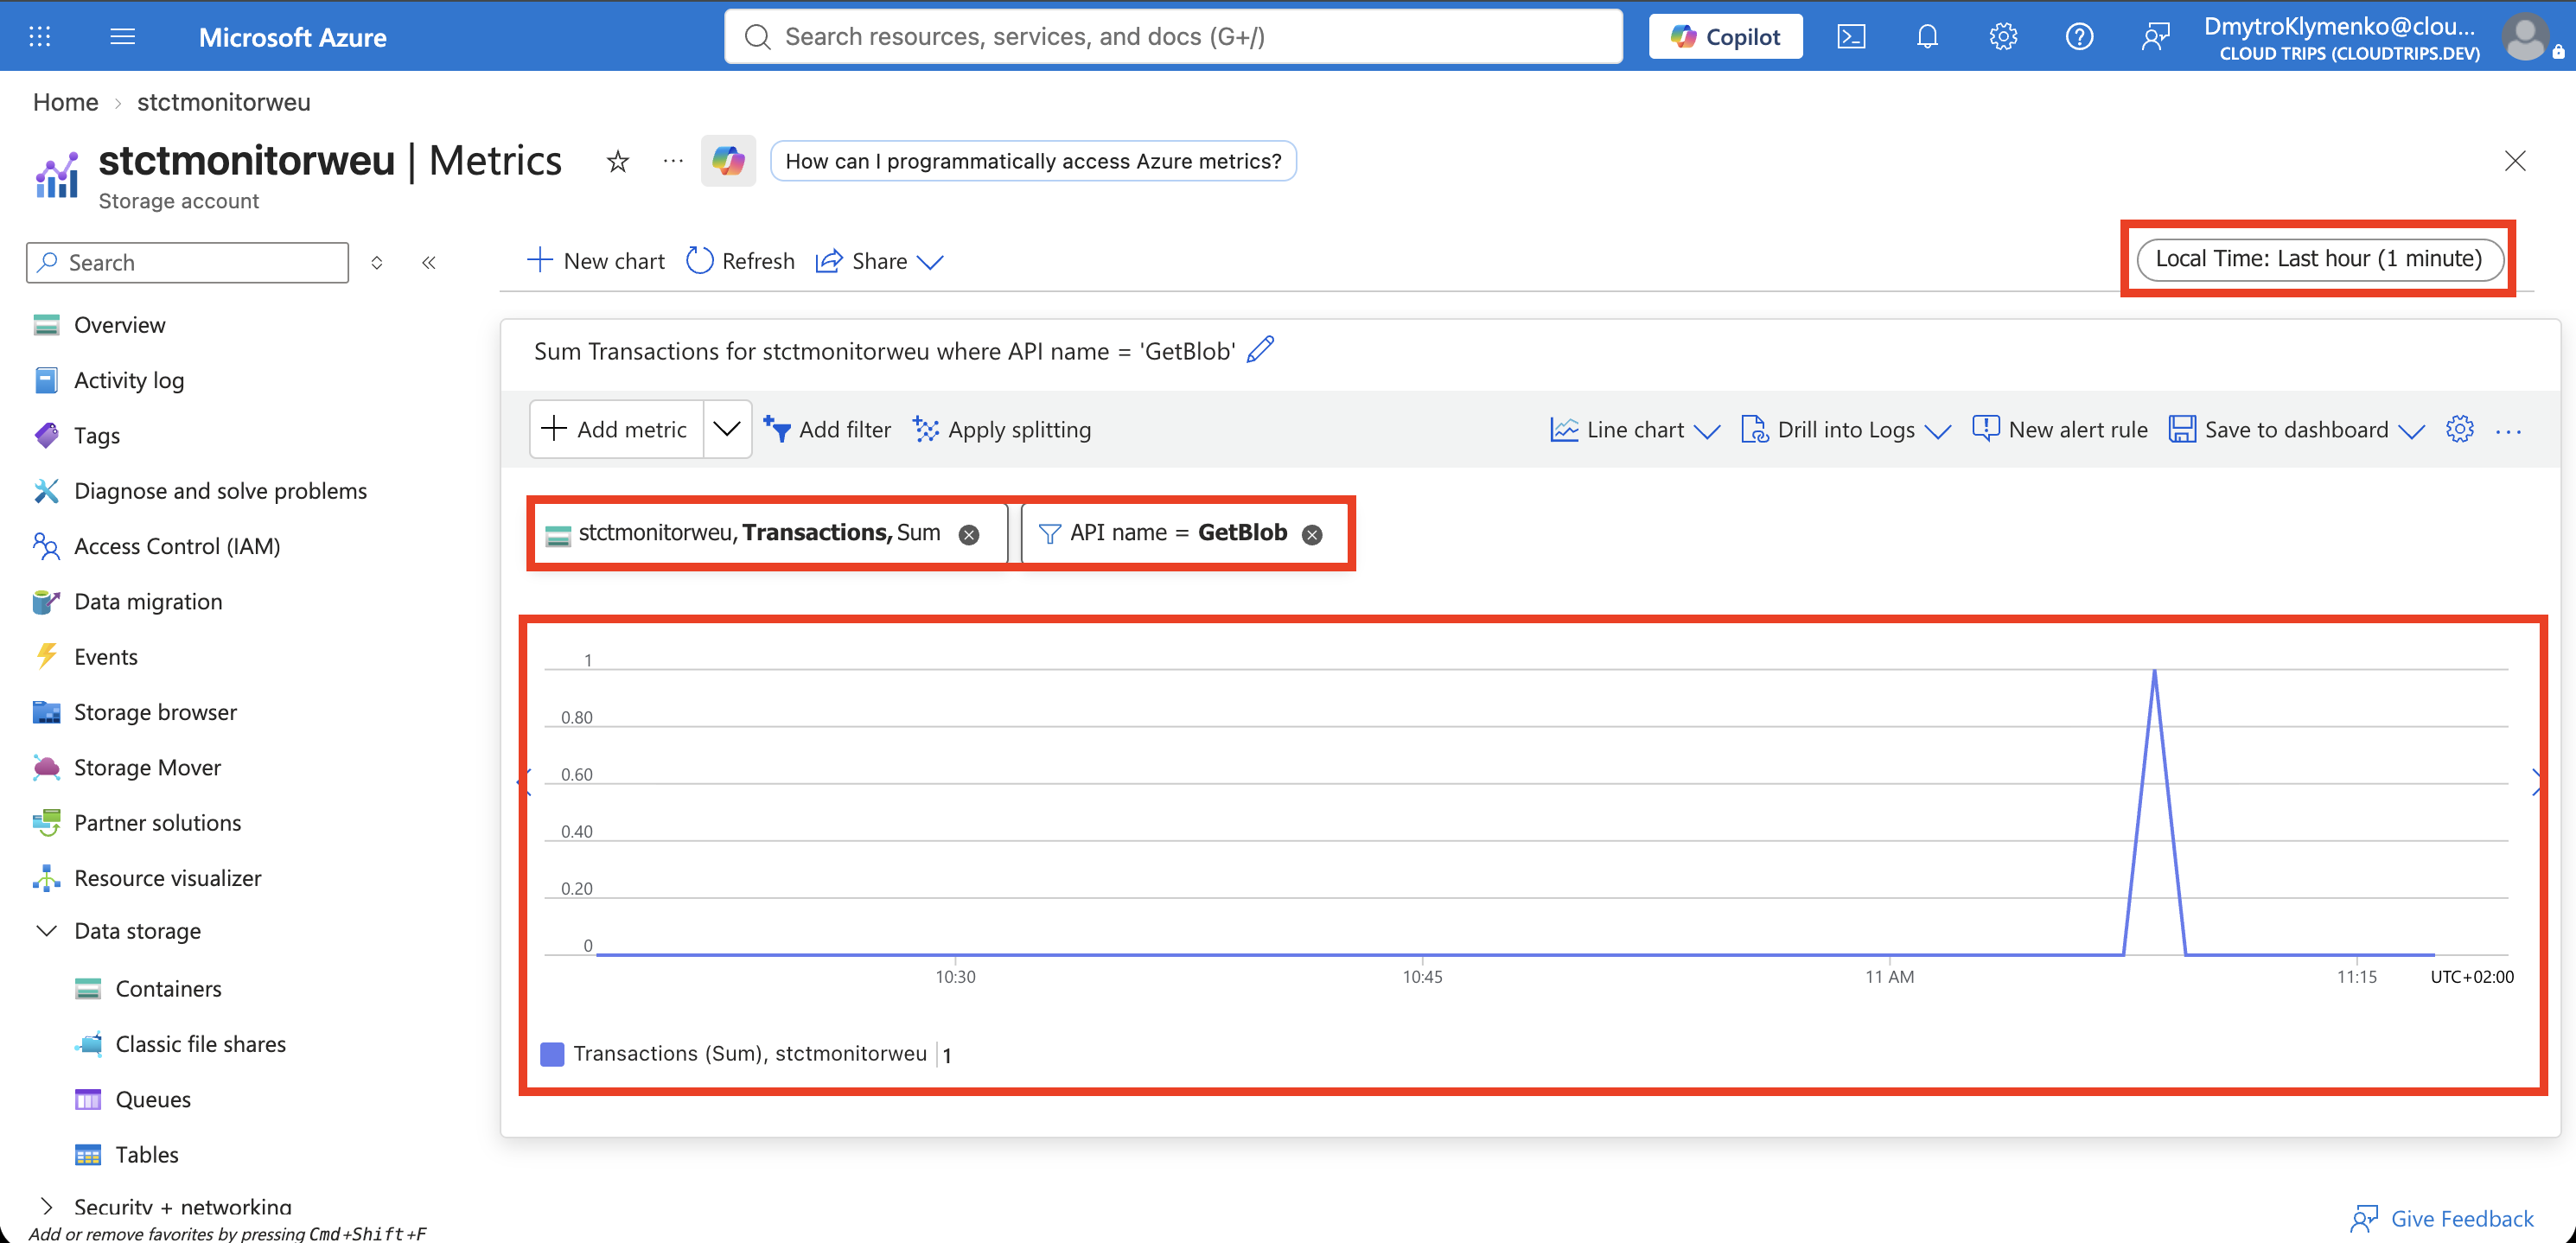Click the global search resources box
This screenshot has height=1243, width=2576.
pyautogui.click(x=1173, y=37)
